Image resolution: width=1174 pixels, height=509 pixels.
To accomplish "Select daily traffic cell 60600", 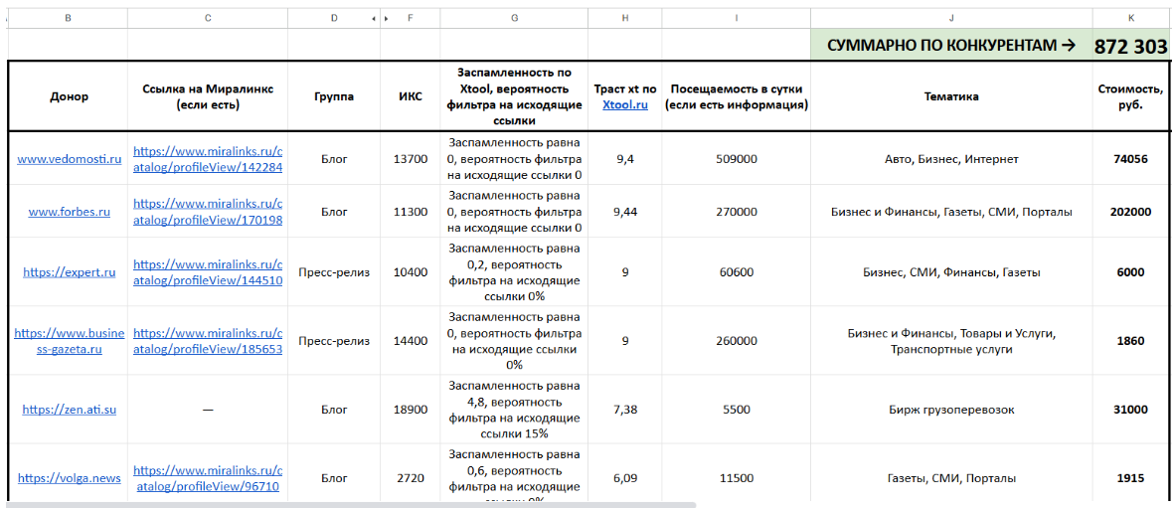I will pos(737,272).
